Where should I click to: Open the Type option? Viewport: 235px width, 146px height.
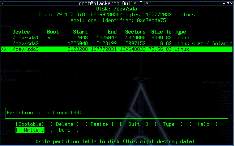pyautogui.click(x=168, y=124)
